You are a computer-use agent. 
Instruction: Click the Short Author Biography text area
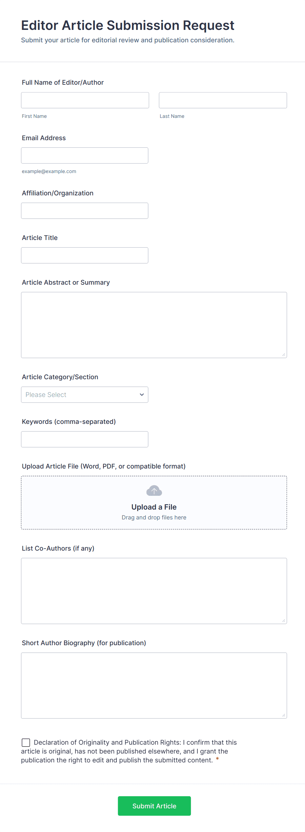pos(154,685)
